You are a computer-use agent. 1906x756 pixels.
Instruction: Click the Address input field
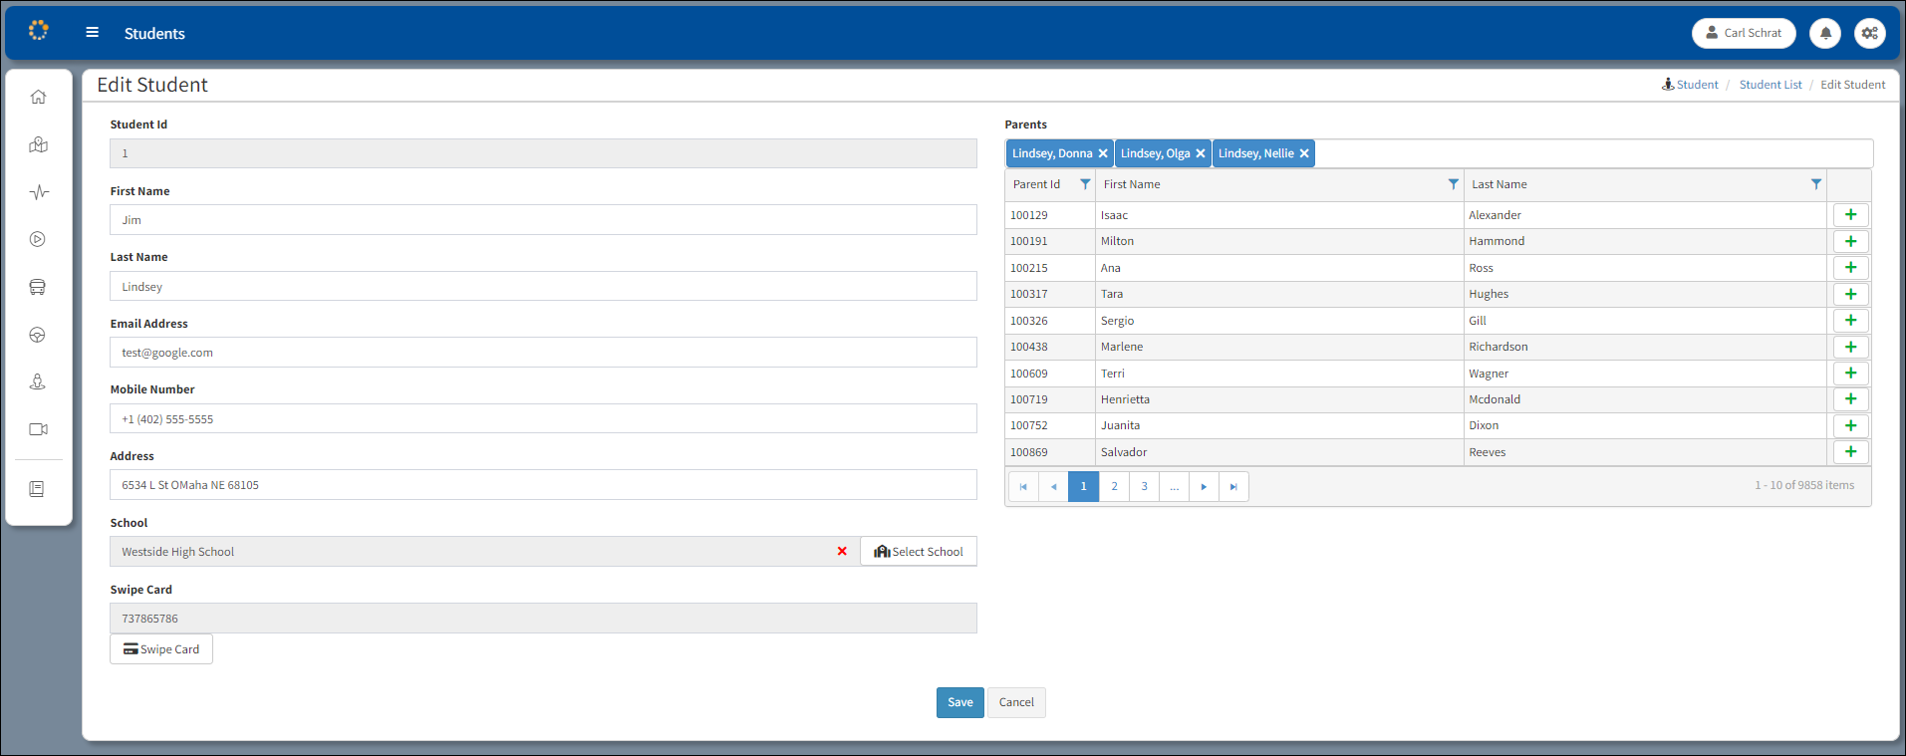(543, 485)
